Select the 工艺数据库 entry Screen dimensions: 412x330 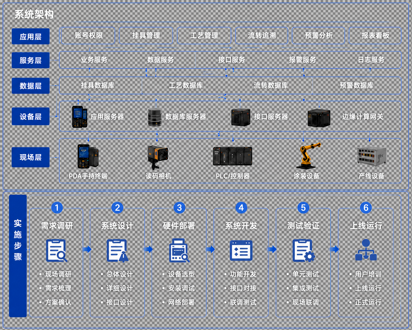coord(186,86)
